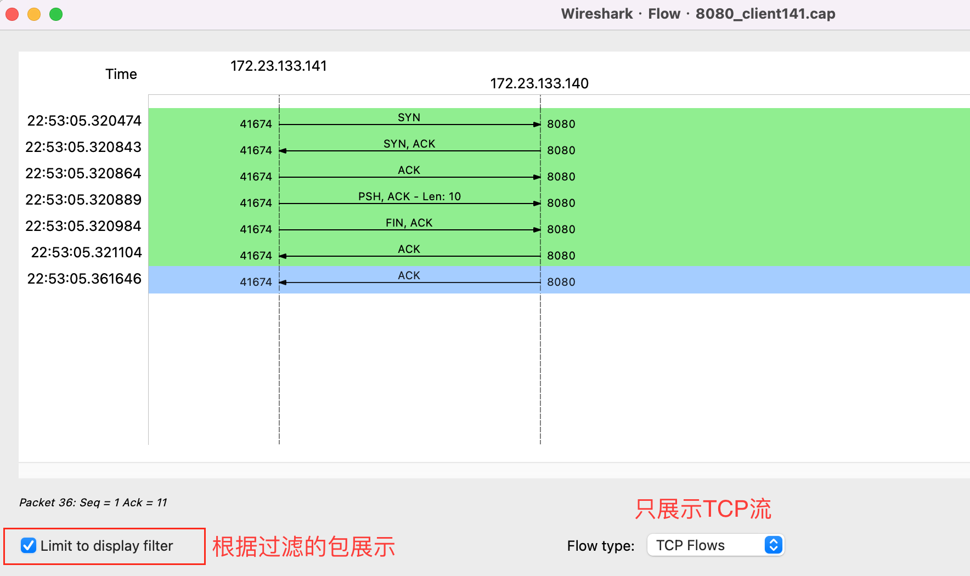Click the Packet 36 Seq Ack status text

pyautogui.click(x=93, y=502)
